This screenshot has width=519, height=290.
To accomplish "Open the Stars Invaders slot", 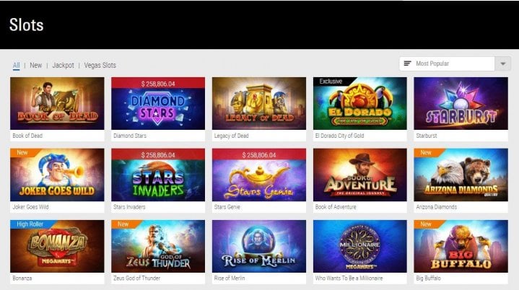I will point(158,175).
